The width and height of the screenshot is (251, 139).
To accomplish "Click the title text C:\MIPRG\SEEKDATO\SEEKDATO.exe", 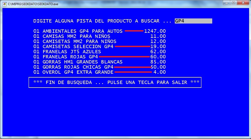I will (x=33, y=4).
